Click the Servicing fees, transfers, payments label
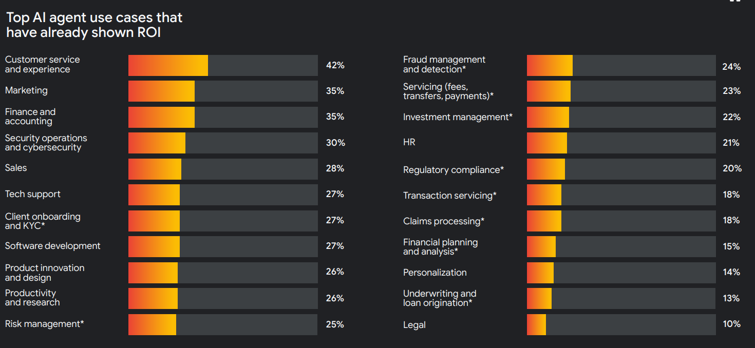 point(448,91)
